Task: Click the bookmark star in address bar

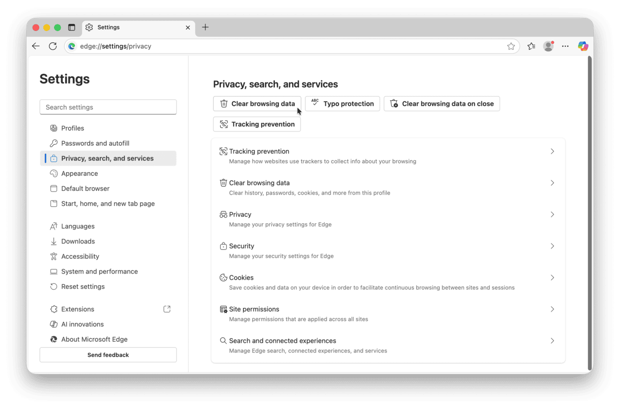Action: [x=511, y=46]
